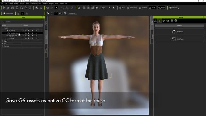Open the Motion running-figure icon tab in Modify

(160, 21)
